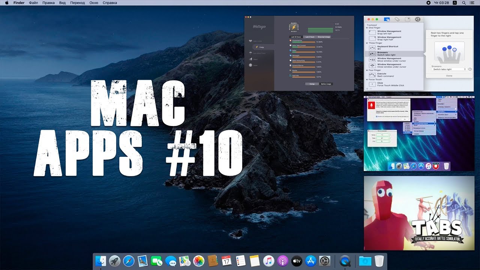This screenshot has height=270, width=480.
Task: Open the TABS game thumbnail
Action: tap(419, 213)
